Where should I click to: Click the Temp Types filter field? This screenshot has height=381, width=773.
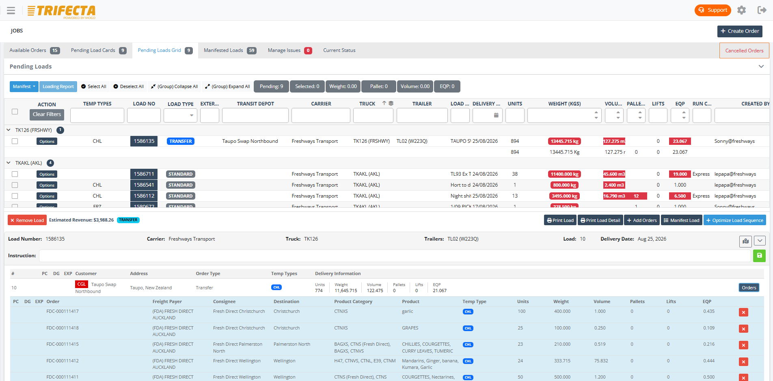click(x=97, y=115)
